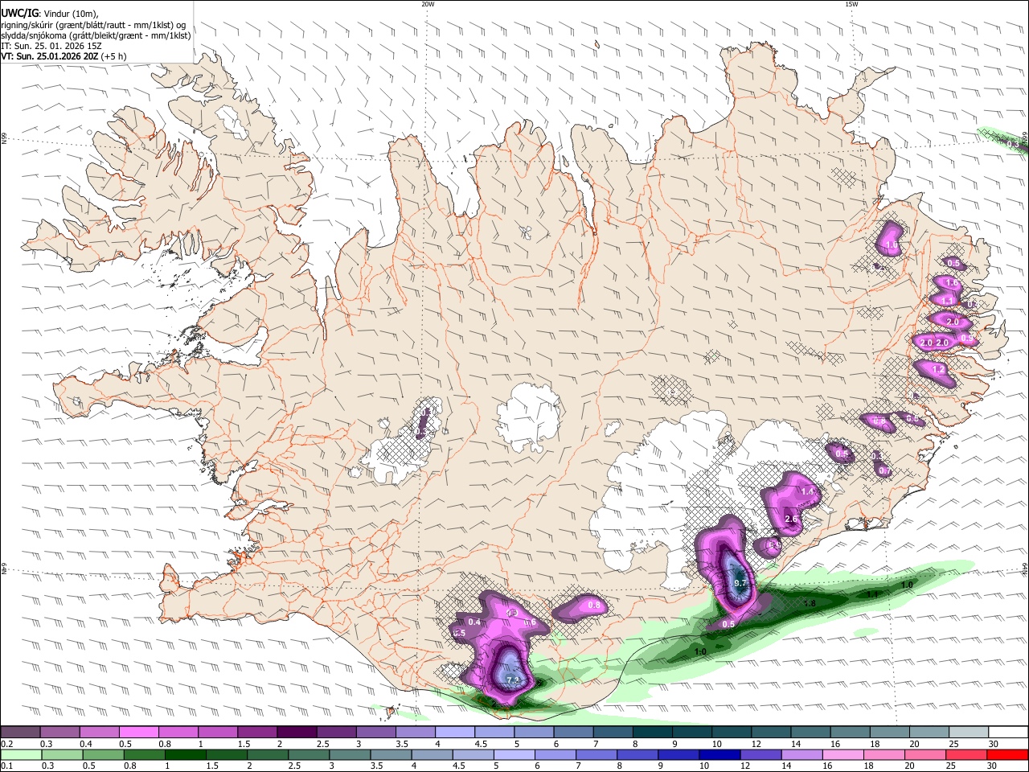The width and height of the screenshot is (1029, 772).
Task: Pick lavender upper swatch between 4 and 4.5
Action: tap(455, 733)
